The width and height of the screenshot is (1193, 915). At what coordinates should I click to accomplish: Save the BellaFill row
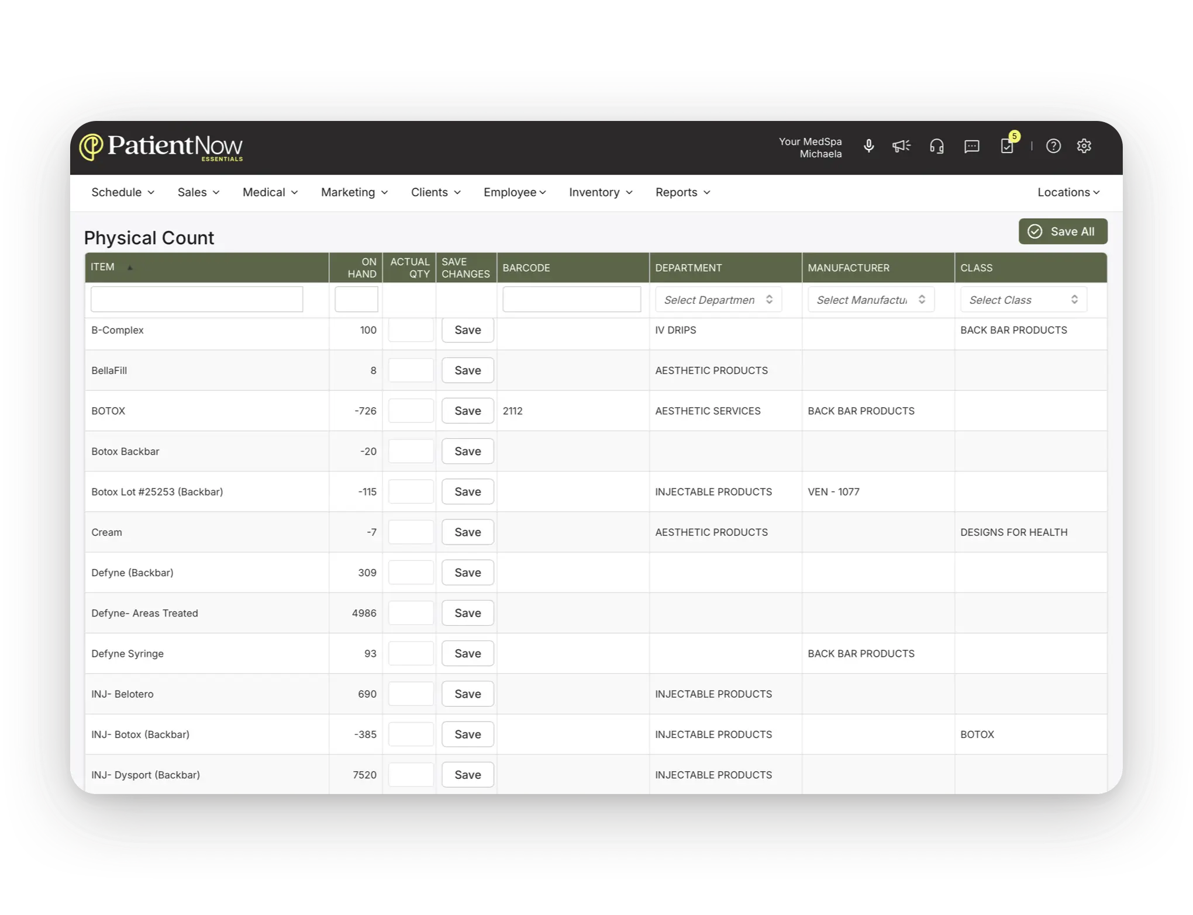(x=468, y=370)
